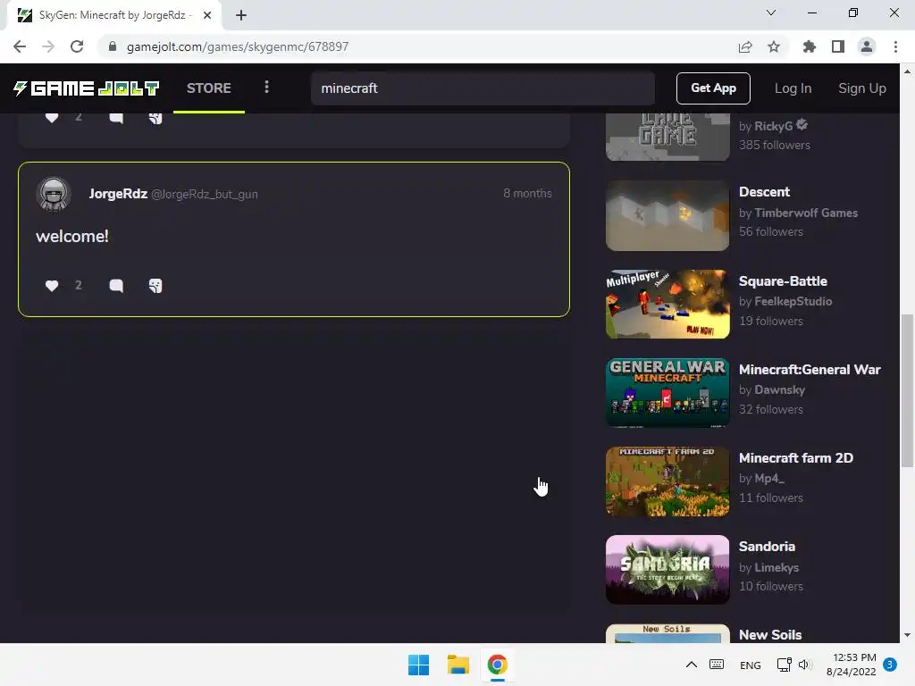Open the Minecraft:General War thumbnail
The width and height of the screenshot is (915, 686).
667,393
